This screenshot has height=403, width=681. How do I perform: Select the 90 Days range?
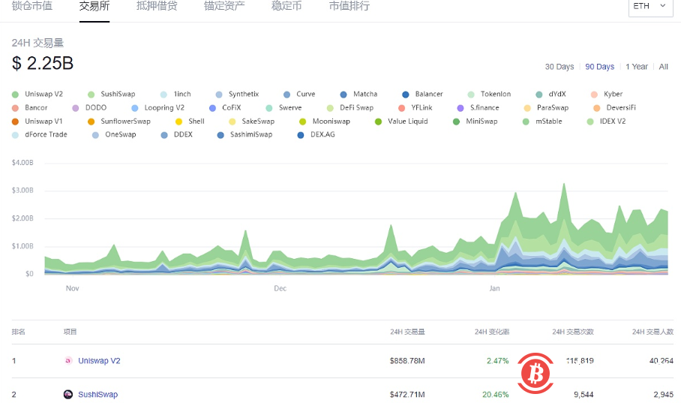point(599,67)
